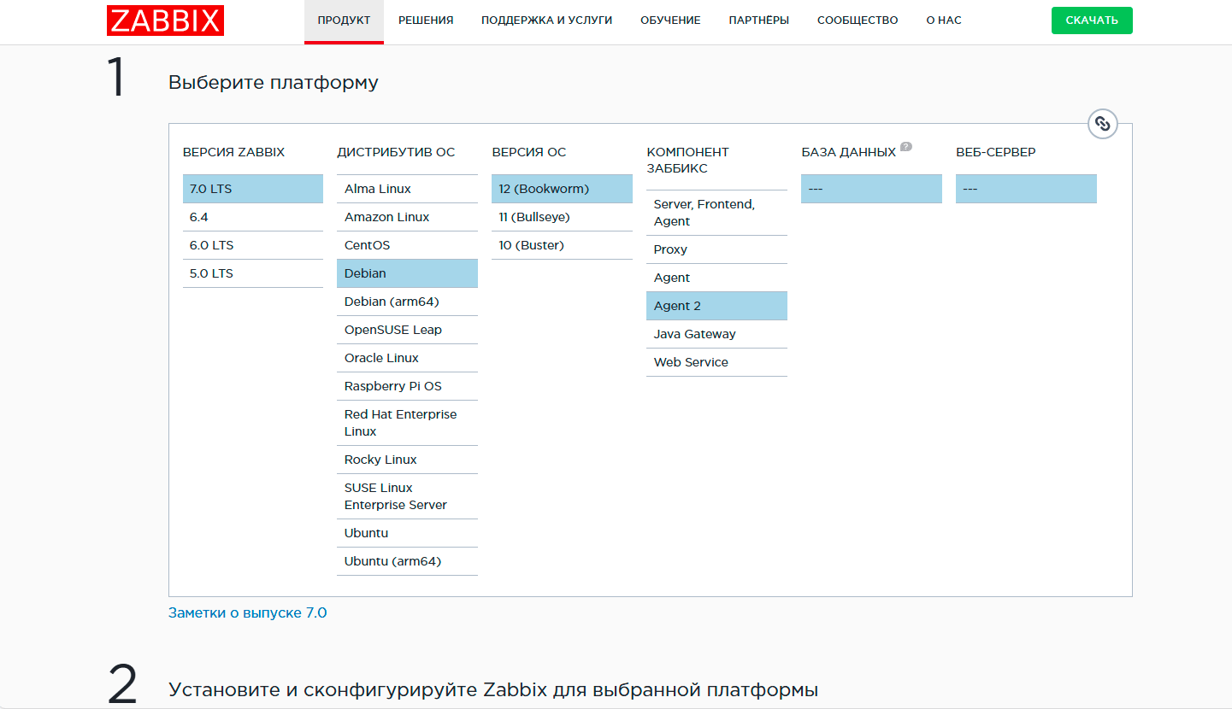Click the database help question mark icon
This screenshot has width=1232, height=709.
tap(906, 147)
